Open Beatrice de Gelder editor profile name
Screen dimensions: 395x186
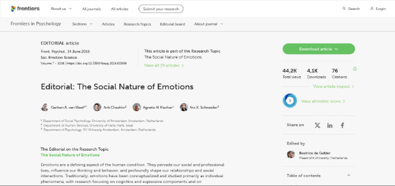[x=315, y=153]
